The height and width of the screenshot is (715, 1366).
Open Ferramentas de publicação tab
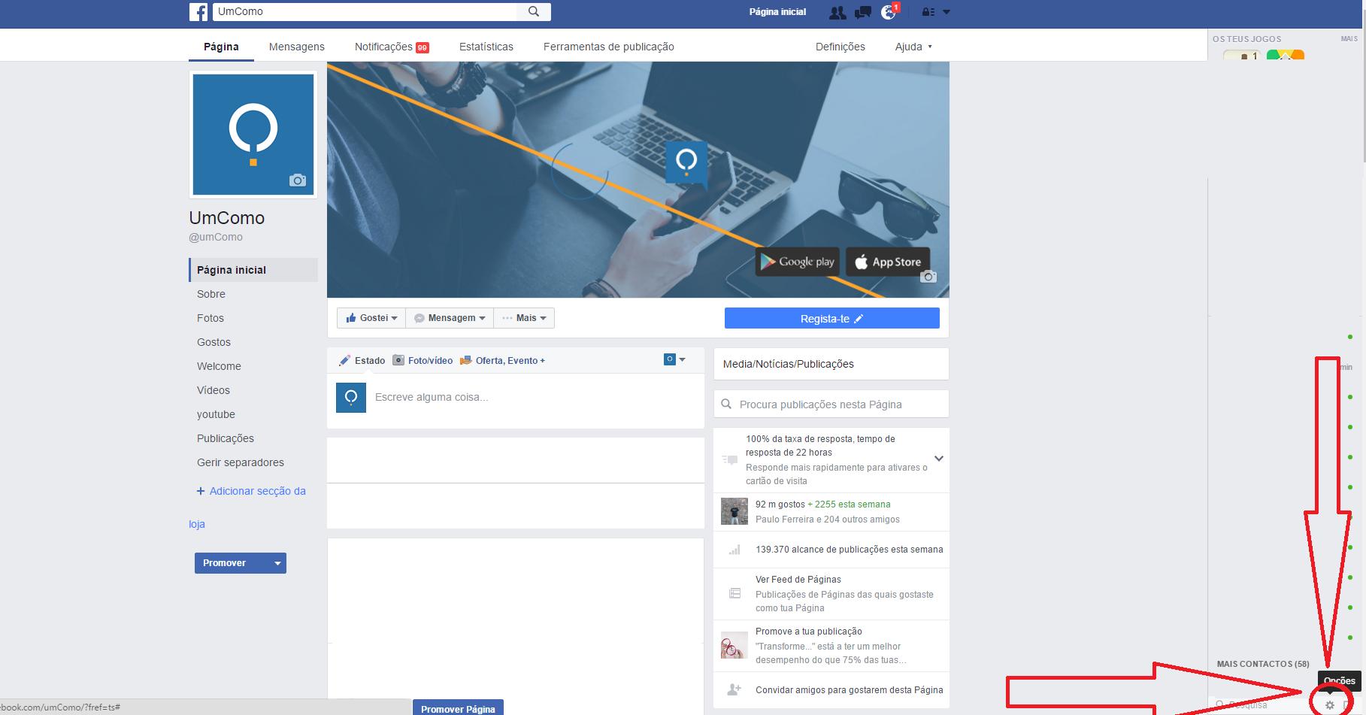click(x=608, y=47)
